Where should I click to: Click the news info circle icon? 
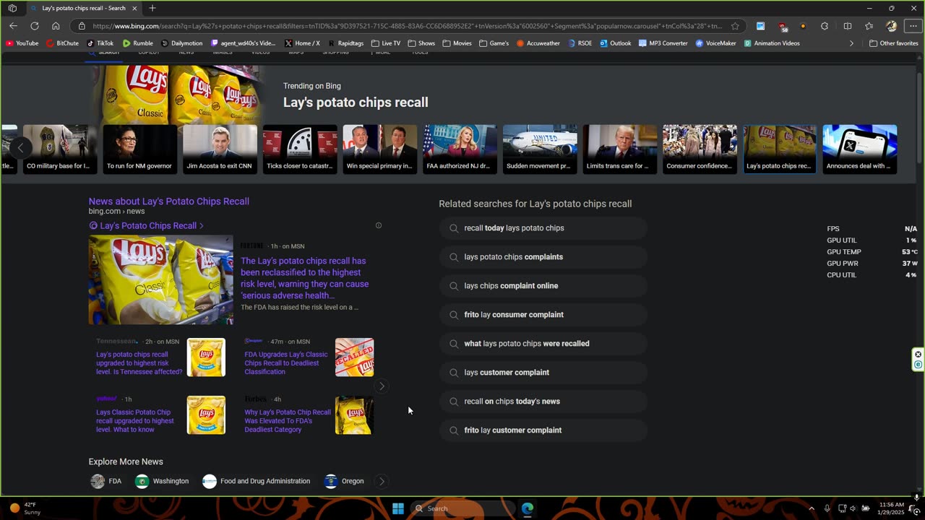[378, 225]
